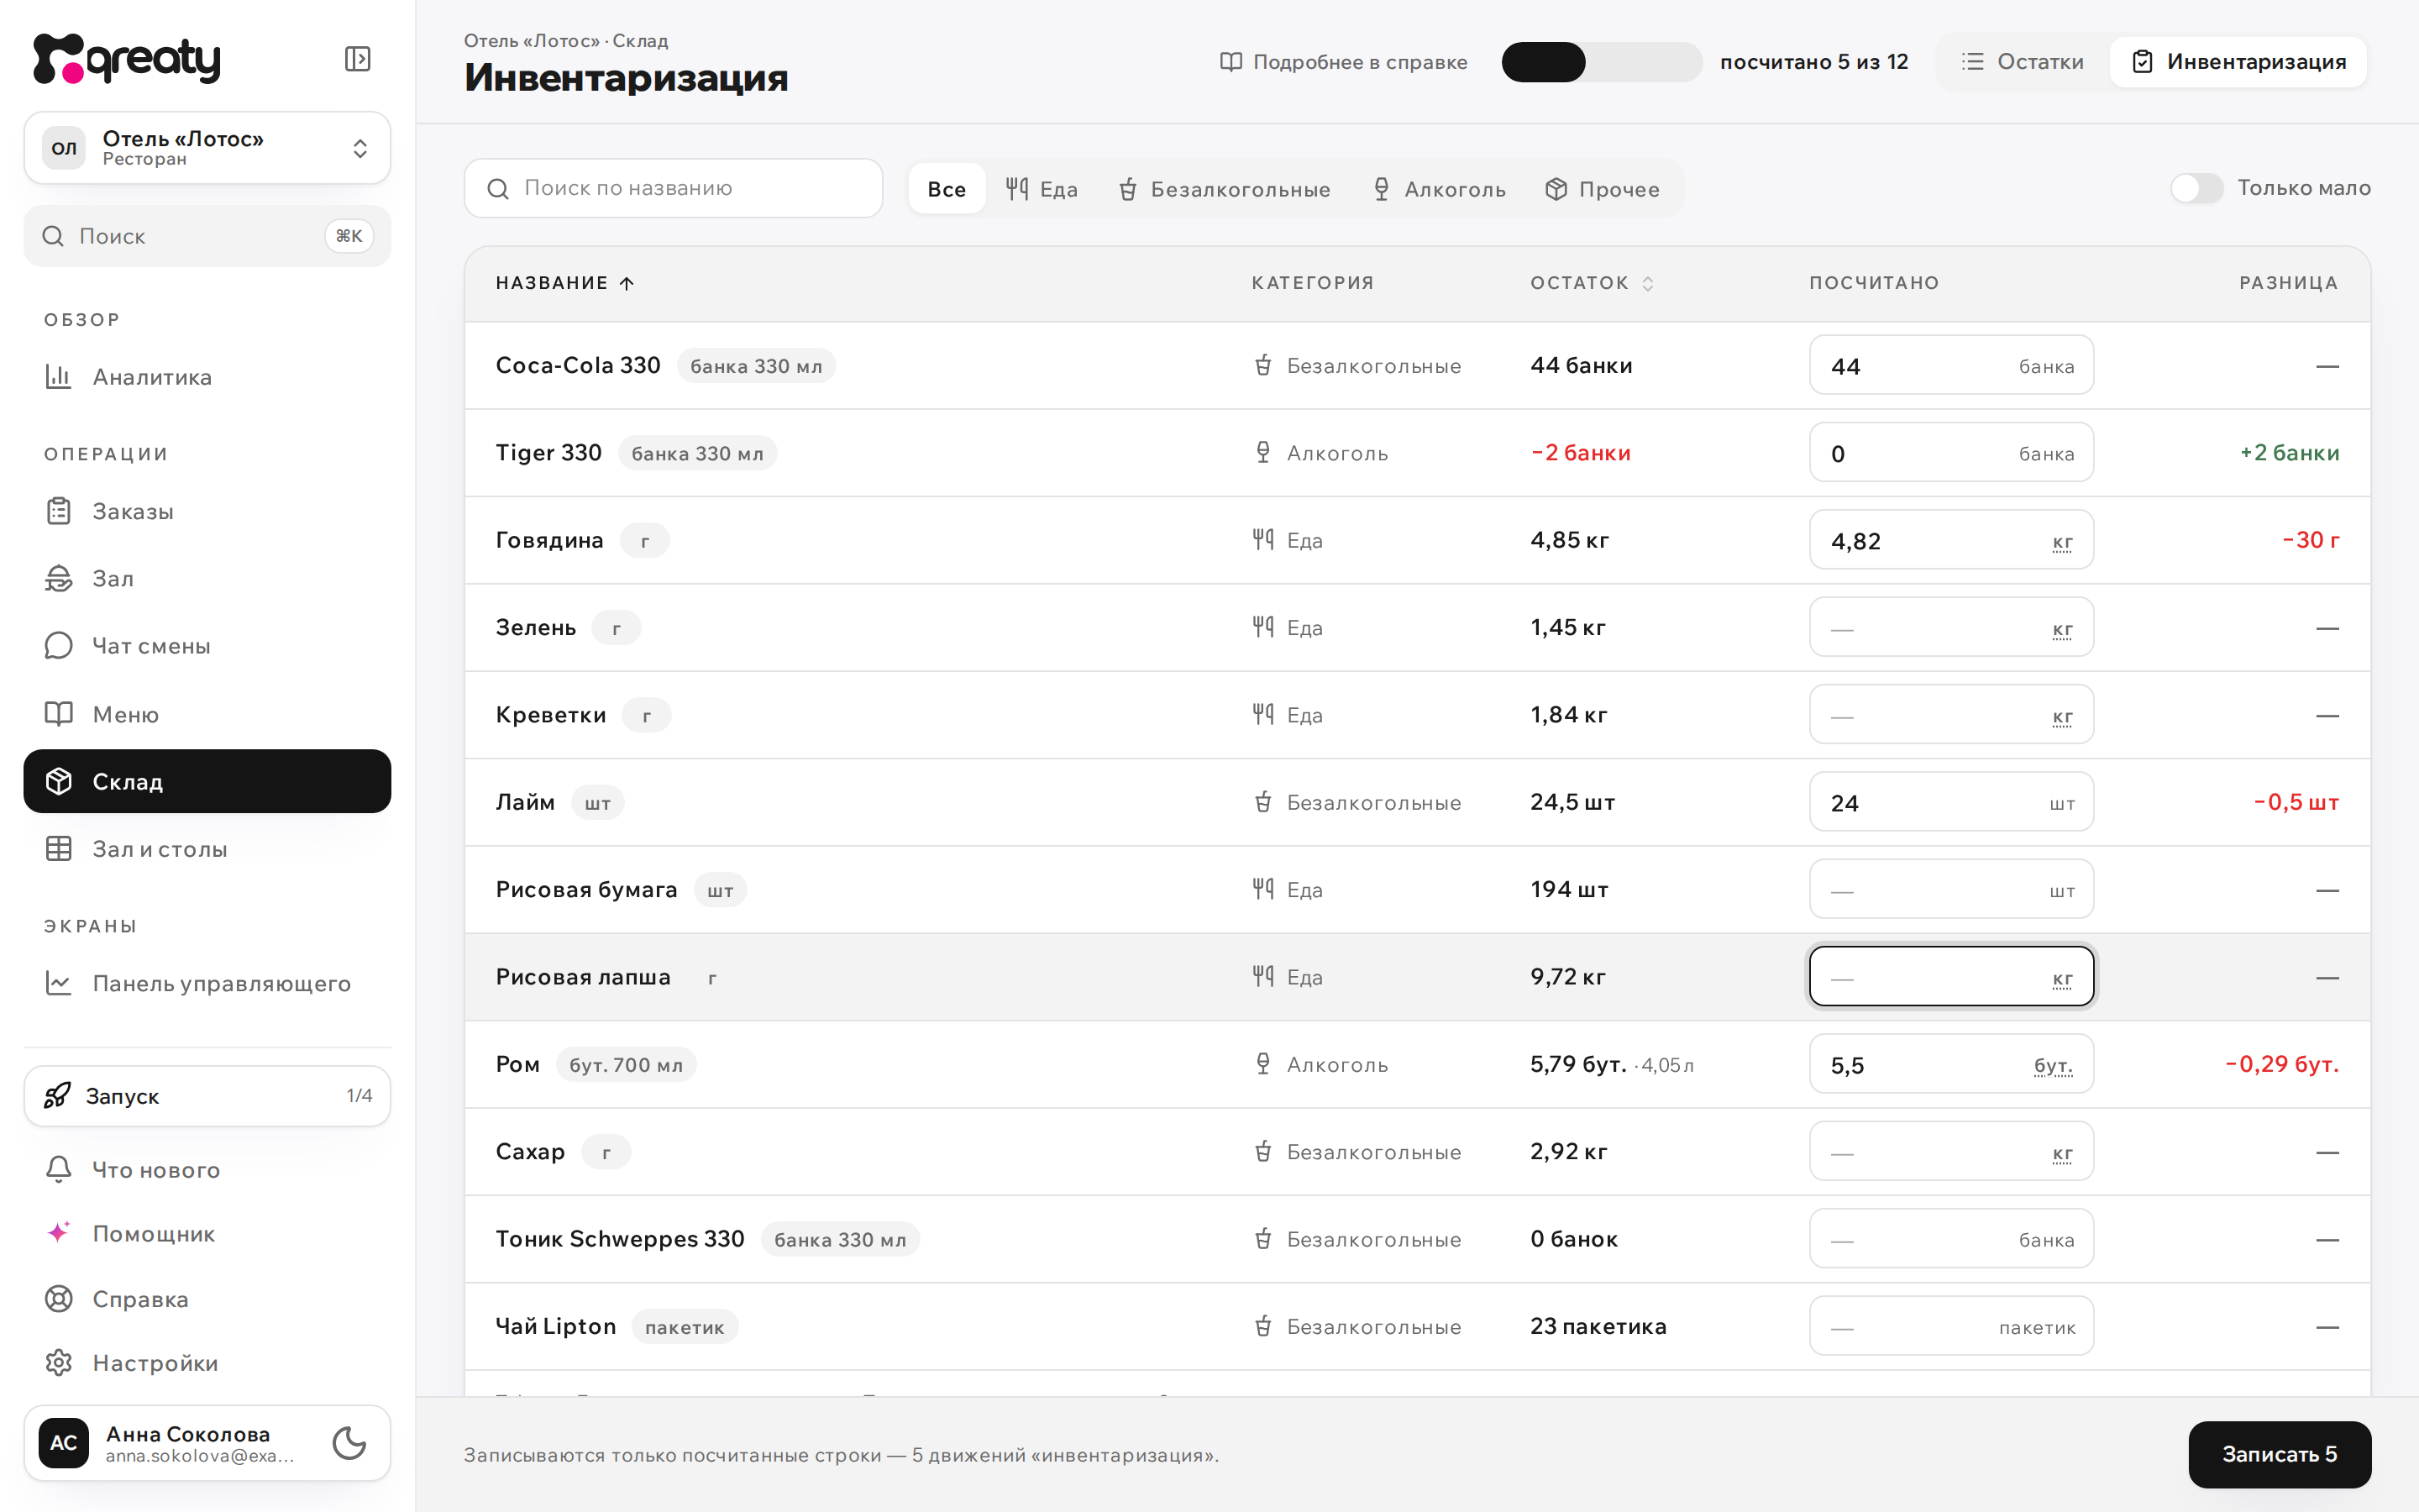Click the кг unit in Рисовая лапша input
This screenshot has height=1512, width=2419.
(2062, 979)
